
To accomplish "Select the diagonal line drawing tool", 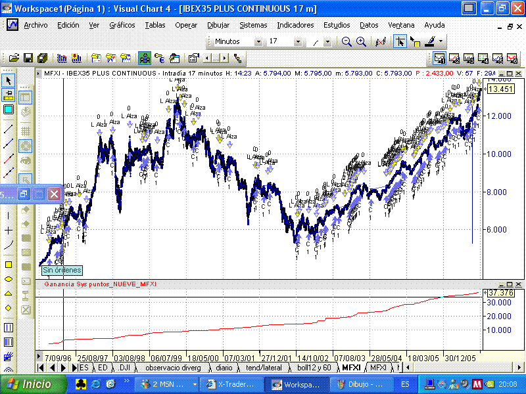I will click(x=9, y=129).
